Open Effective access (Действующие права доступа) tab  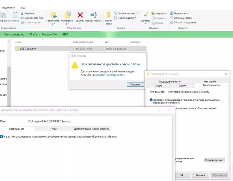[x=92, y=129]
